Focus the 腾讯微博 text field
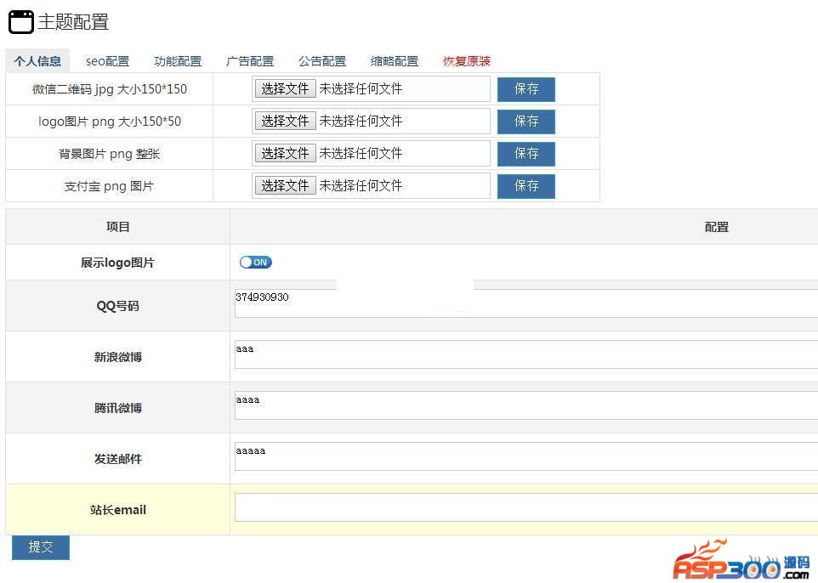The height and width of the screenshot is (583, 818). [525, 405]
